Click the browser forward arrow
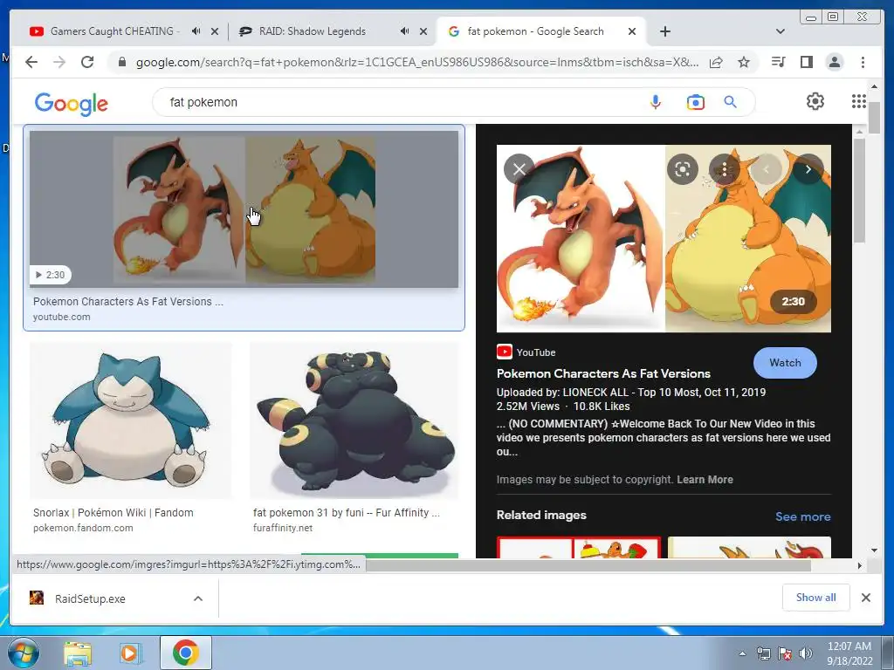 [59, 62]
